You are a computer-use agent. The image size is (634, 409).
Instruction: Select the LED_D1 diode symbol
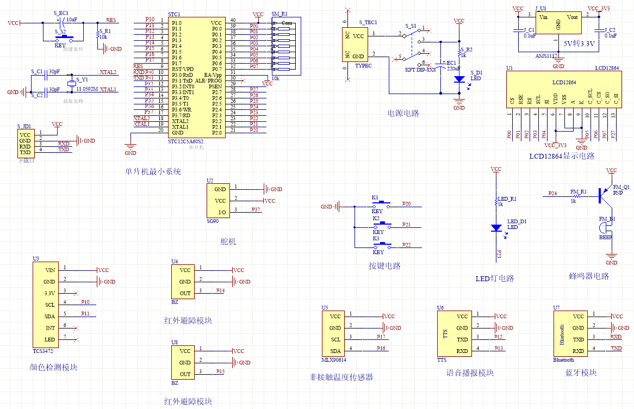[x=496, y=228]
